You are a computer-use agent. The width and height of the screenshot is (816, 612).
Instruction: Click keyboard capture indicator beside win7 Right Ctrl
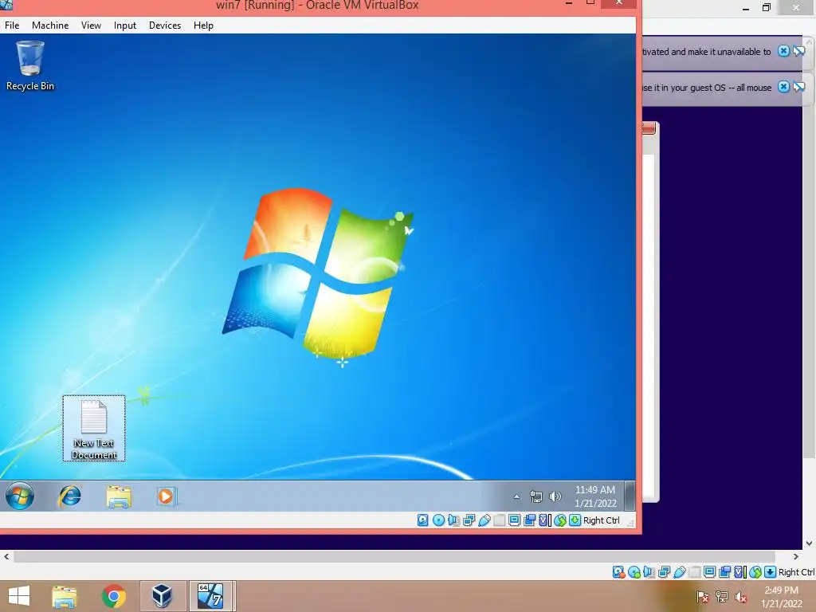[575, 520]
